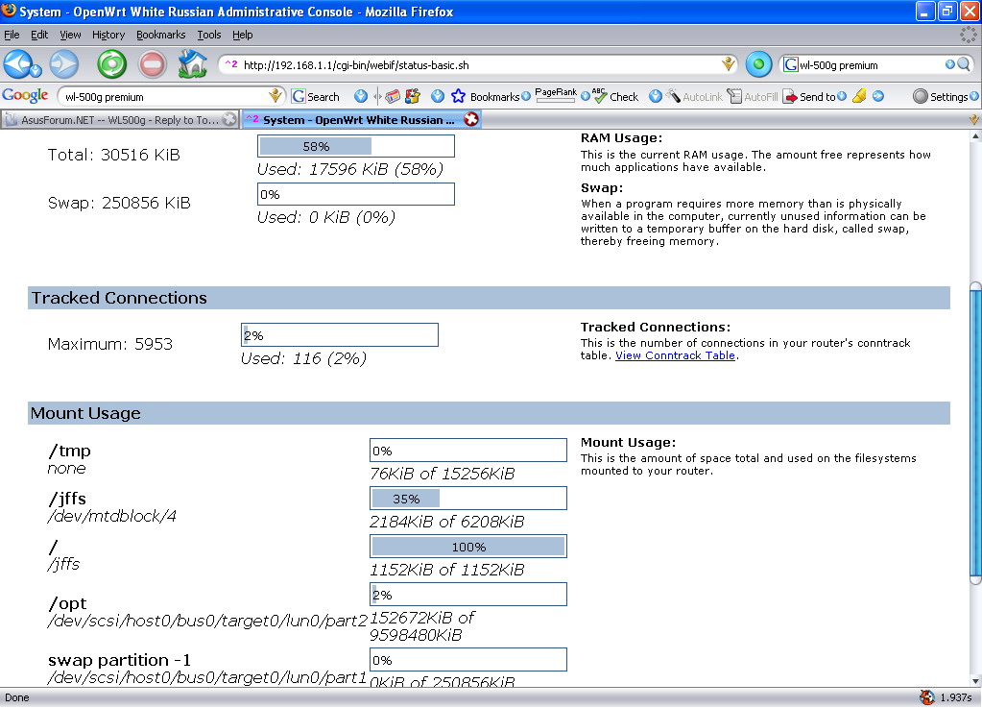Close the OpenWrt White Russian tab
This screenshot has height=708, width=982.
470,120
